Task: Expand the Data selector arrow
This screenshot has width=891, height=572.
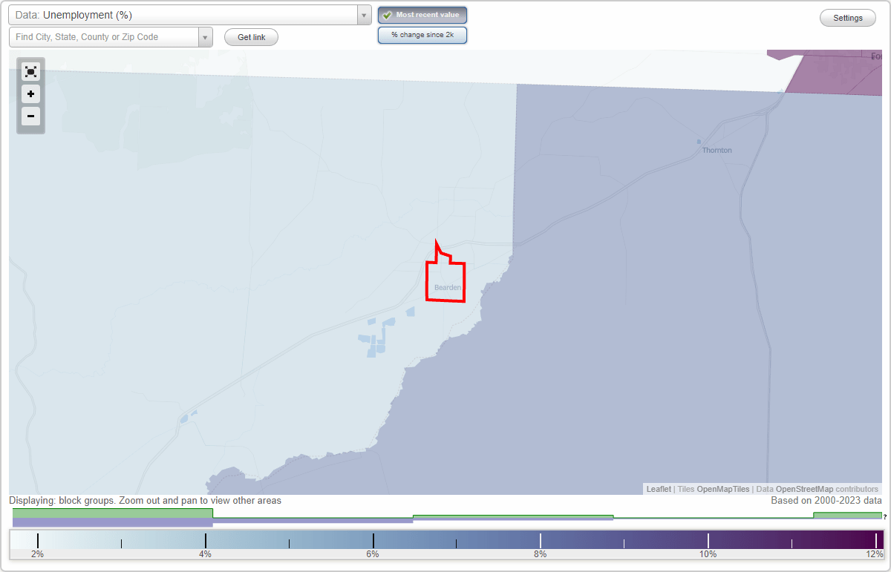Action: (364, 15)
